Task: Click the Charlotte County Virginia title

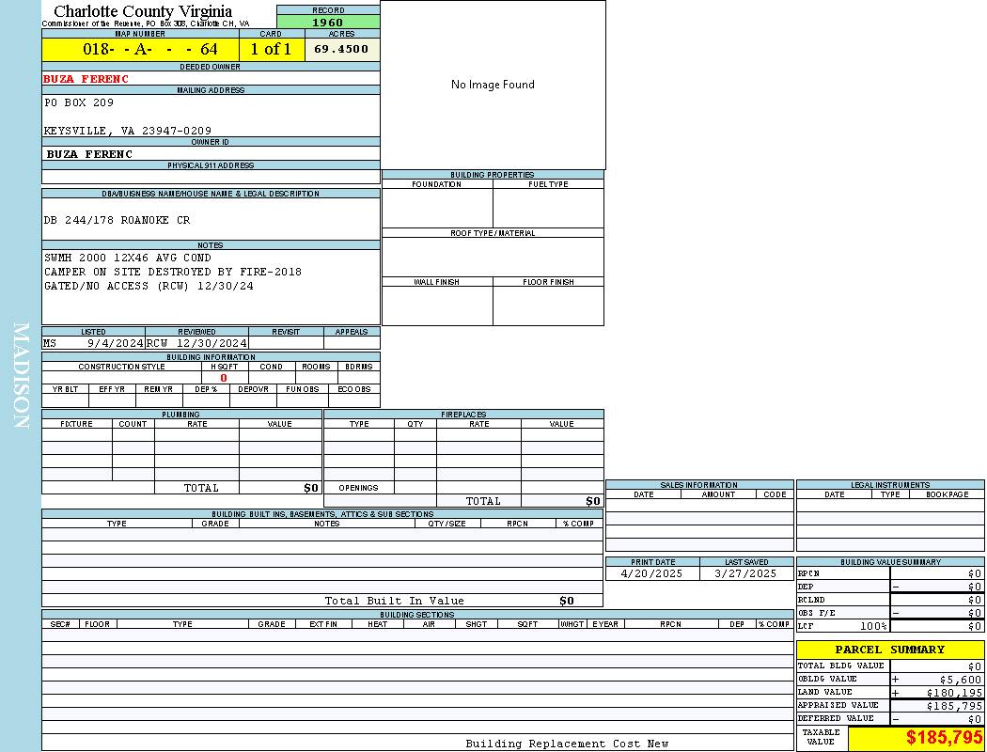Action: pyautogui.click(x=143, y=11)
